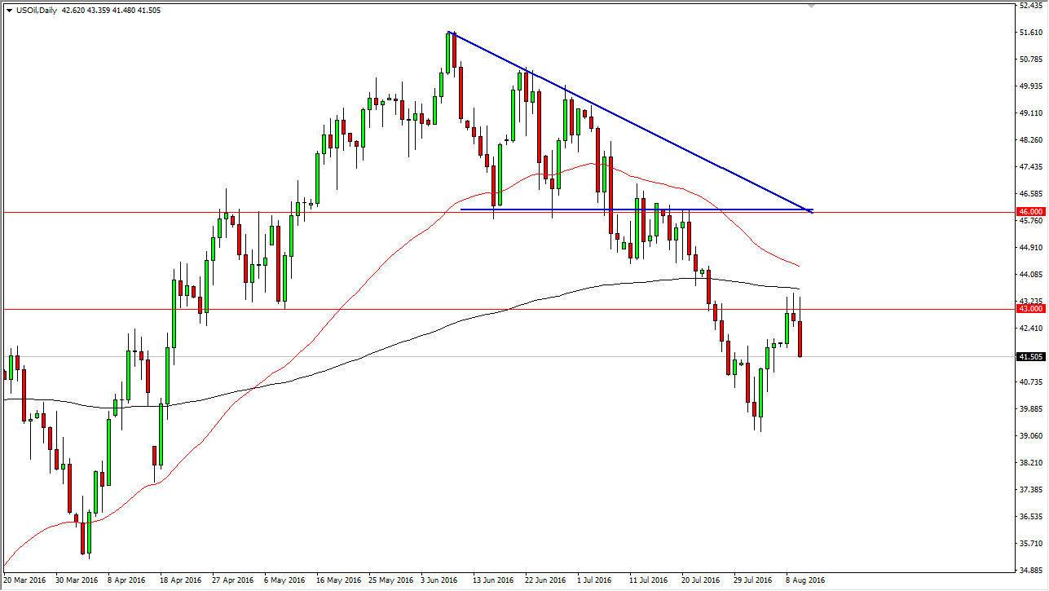This screenshot has height=591, width=1049.
Task: Click the 38.210 price axis value
Action: click(1031, 462)
